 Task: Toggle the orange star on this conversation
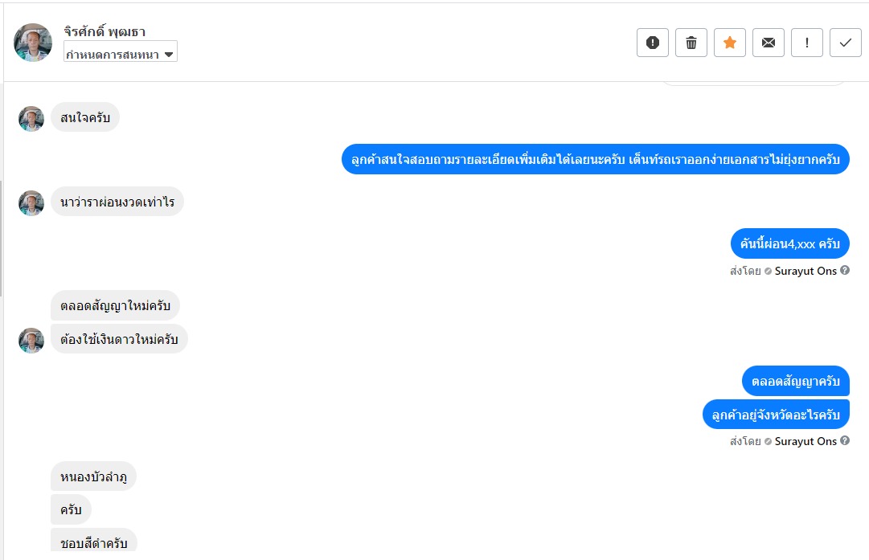point(729,43)
